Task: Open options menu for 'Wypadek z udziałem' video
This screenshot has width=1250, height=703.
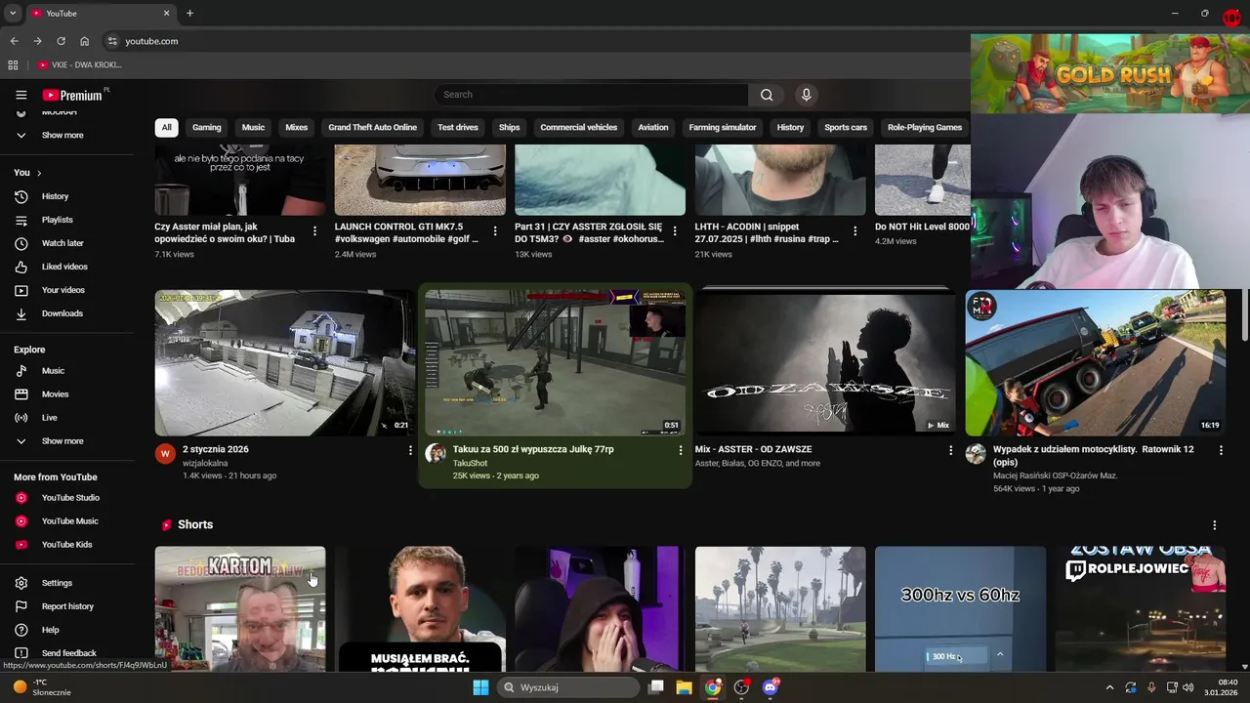Action: 1221,450
